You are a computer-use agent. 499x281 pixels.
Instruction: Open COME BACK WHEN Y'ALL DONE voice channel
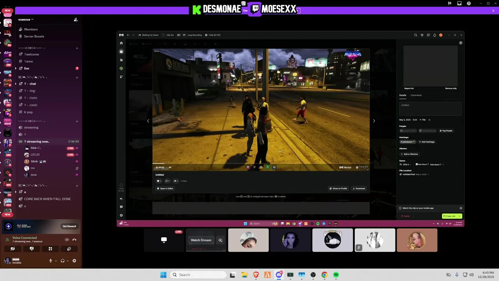point(48,199)
